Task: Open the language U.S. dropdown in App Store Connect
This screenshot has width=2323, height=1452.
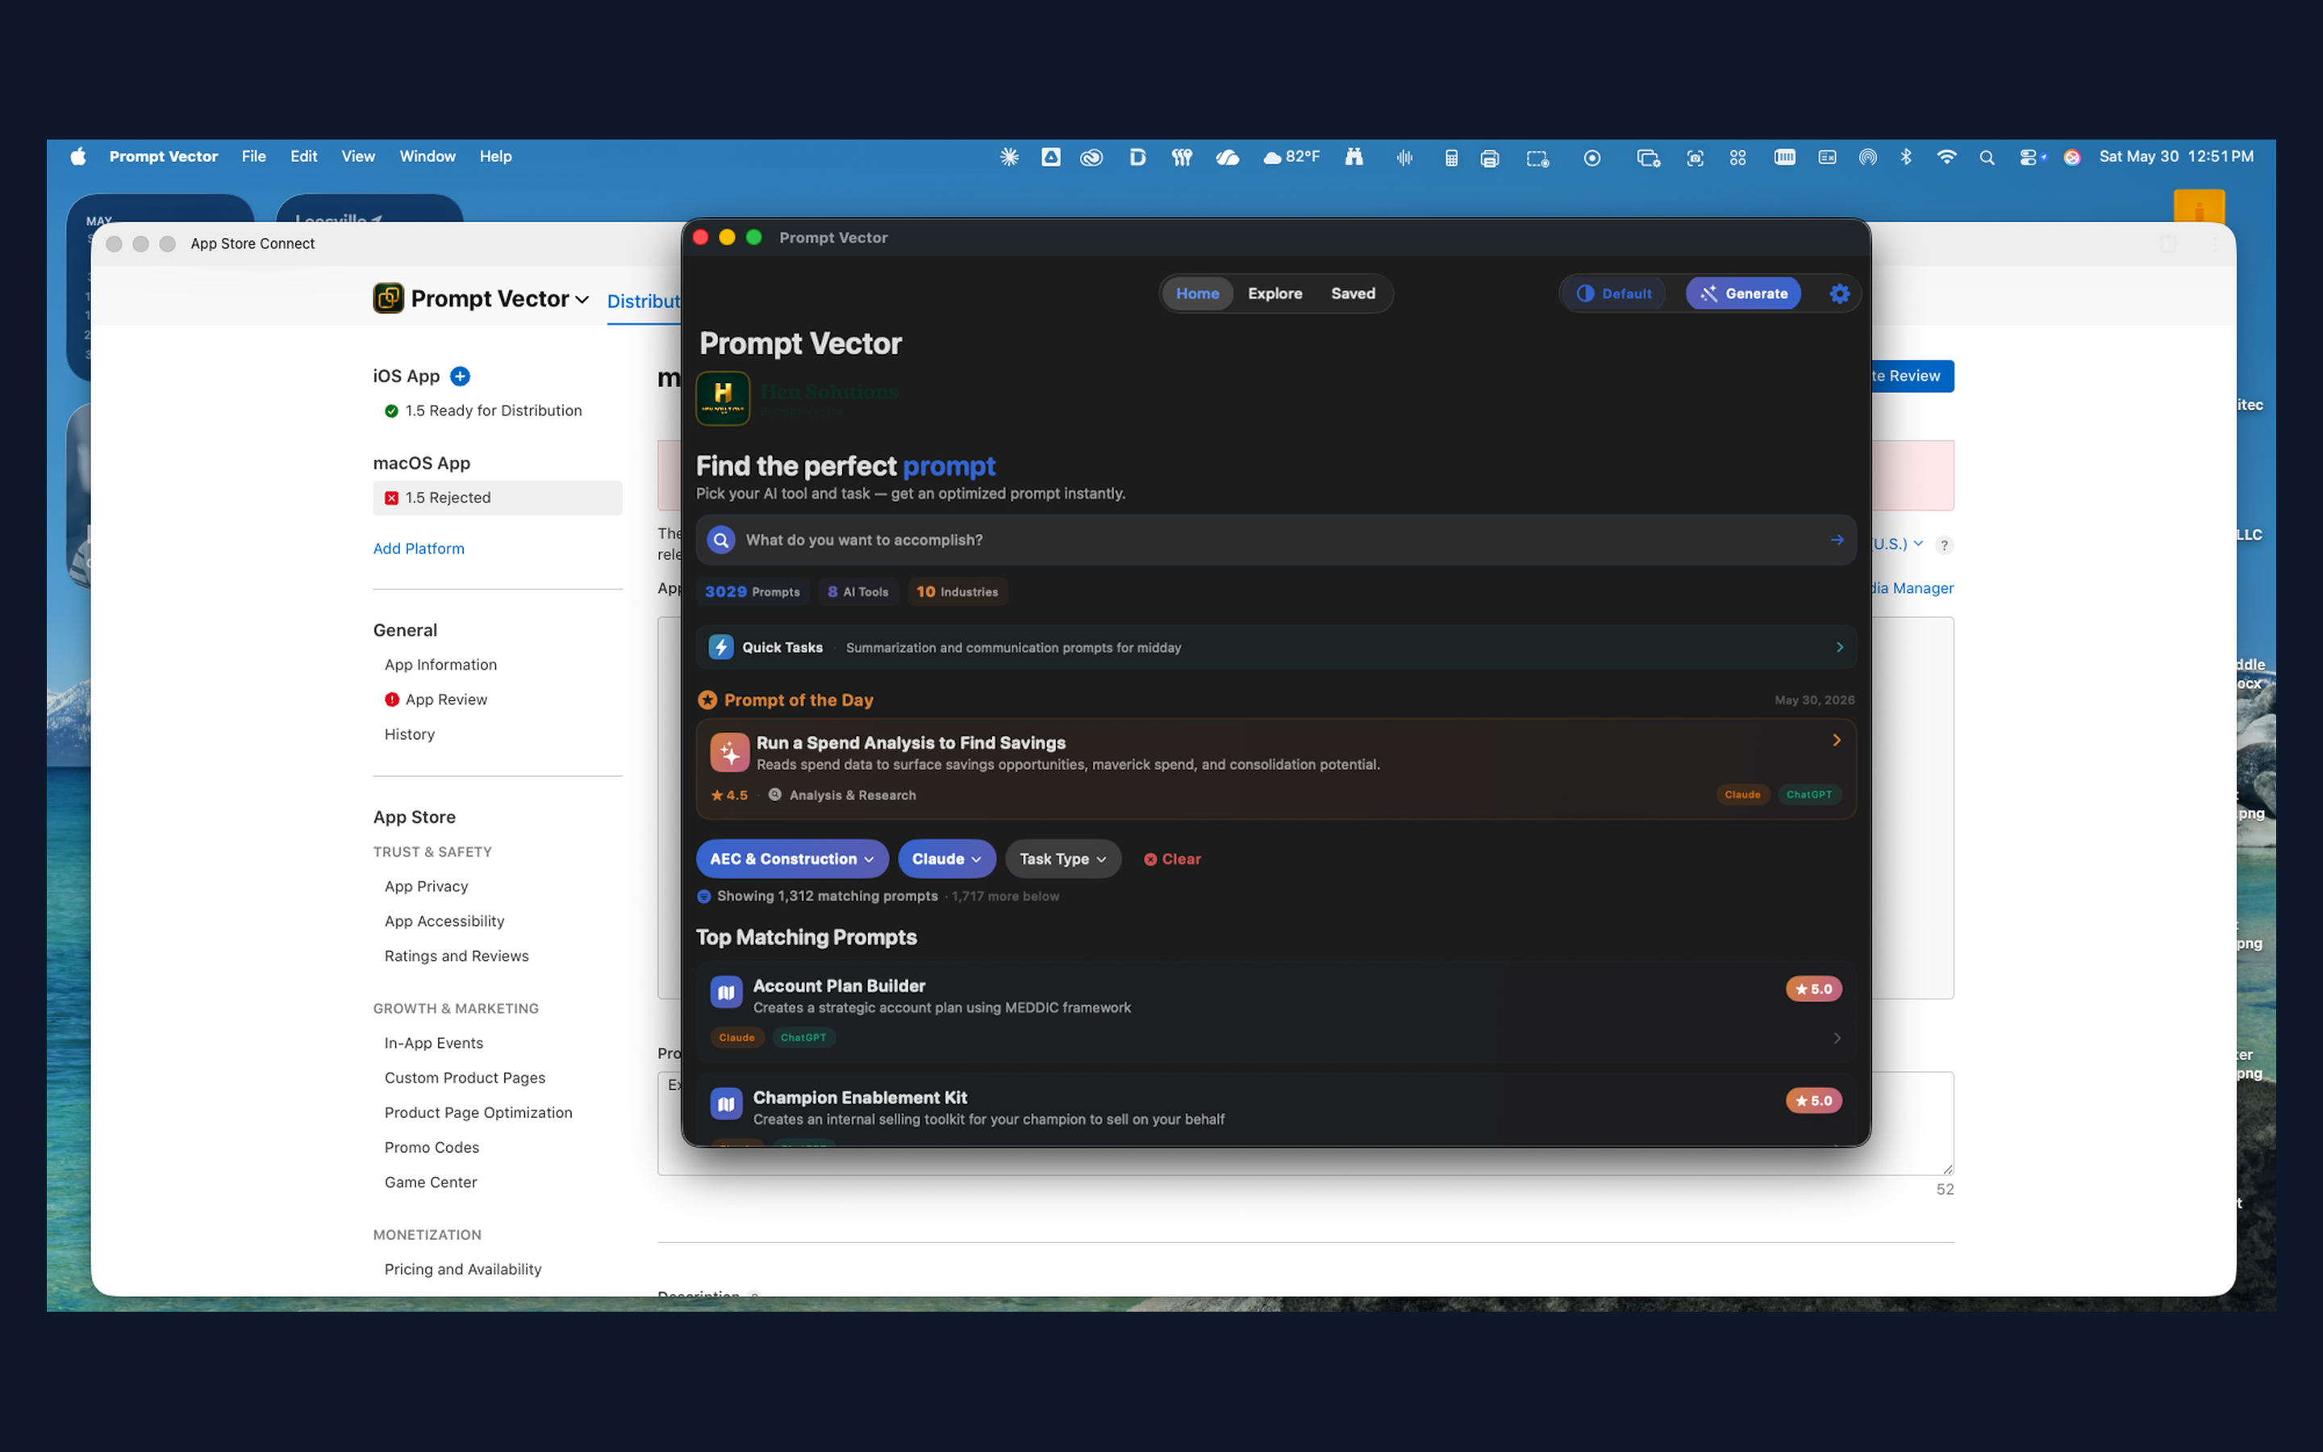Action: (1898, 544)
